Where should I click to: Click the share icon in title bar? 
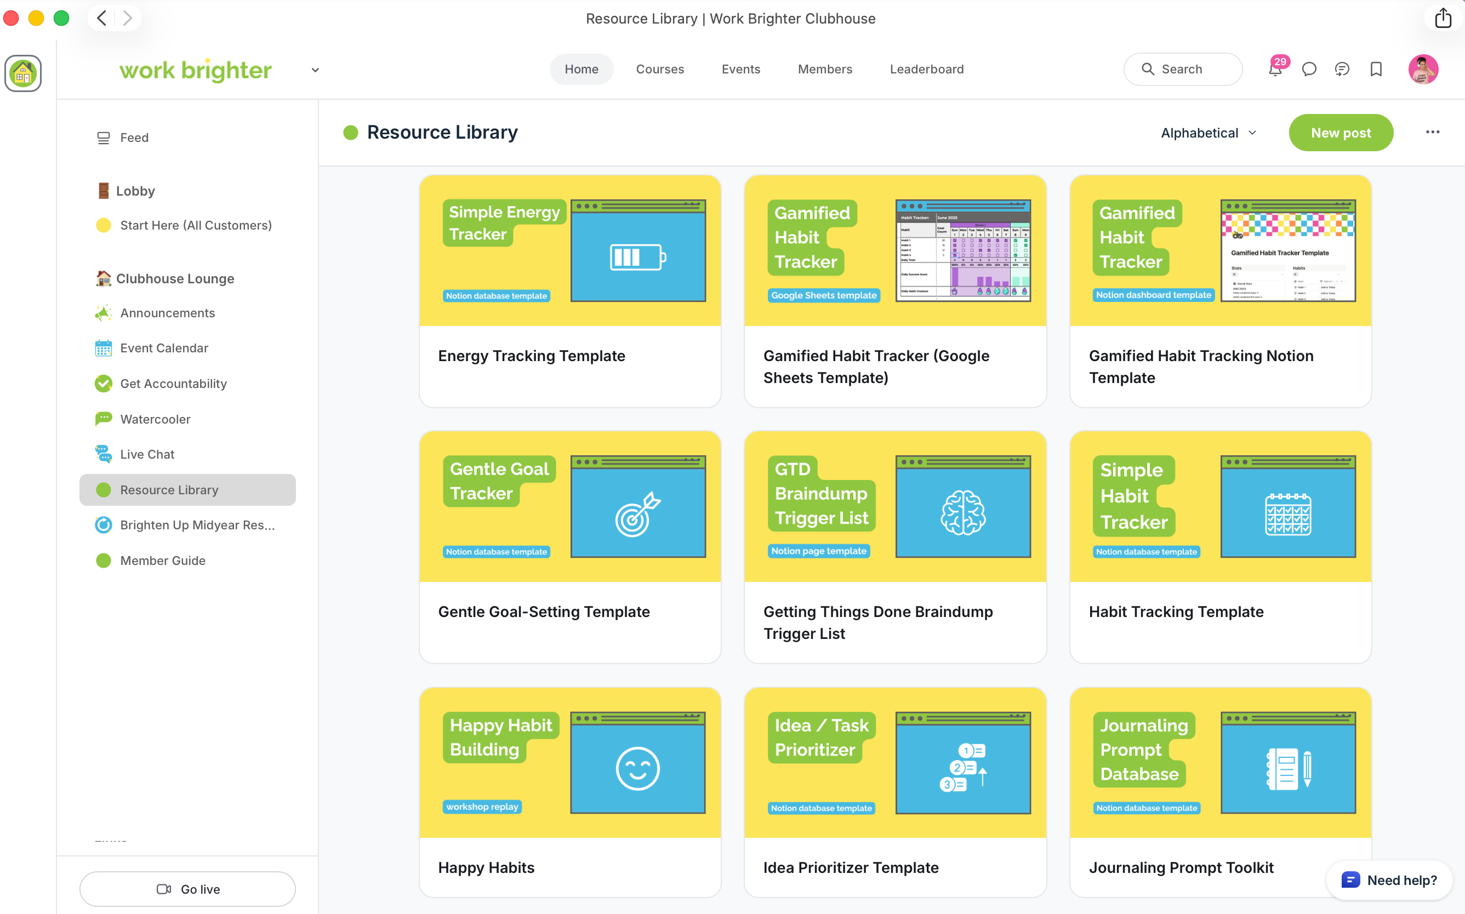(1443, 18)
